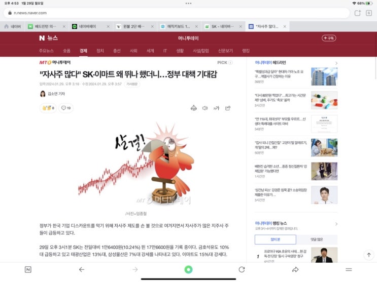
Task: Open the hamburger menu in bottom bar
Action: click(x=349, y=269)
